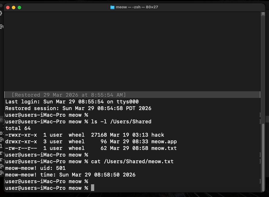Click the 'Restored session' line text
269x197 pixels.
tap(78, 108)
